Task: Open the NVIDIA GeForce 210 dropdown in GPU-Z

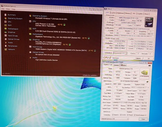Action: [x=115, y=119]
